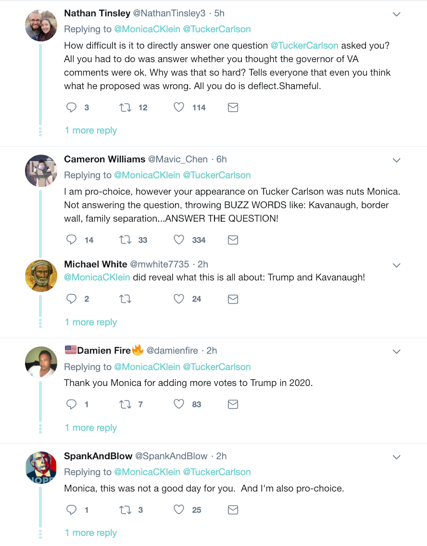Retweet Michael White's tweet
This screenshot has height=546, width=427.
pyautogui.click(x=125, y=299)
